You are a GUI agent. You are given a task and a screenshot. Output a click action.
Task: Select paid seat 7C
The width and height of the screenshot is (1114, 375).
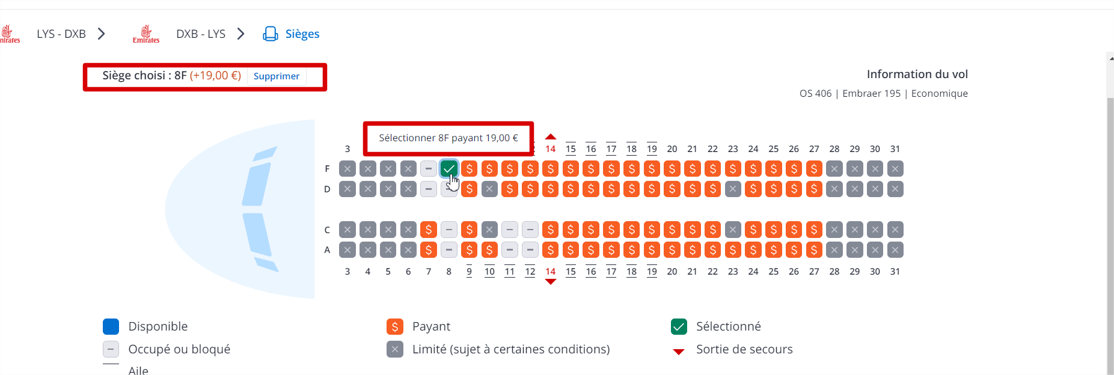[x=429, y=230]
